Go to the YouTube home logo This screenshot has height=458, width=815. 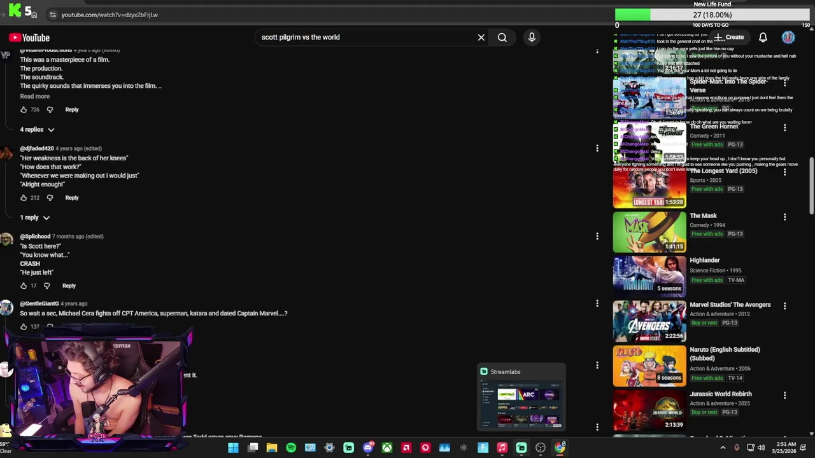pos(29,38)
